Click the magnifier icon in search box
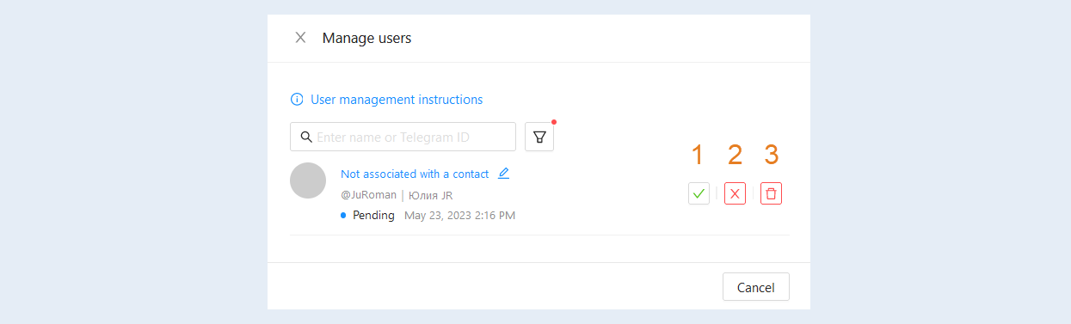The image size is (1071, 324). (305, 137)
